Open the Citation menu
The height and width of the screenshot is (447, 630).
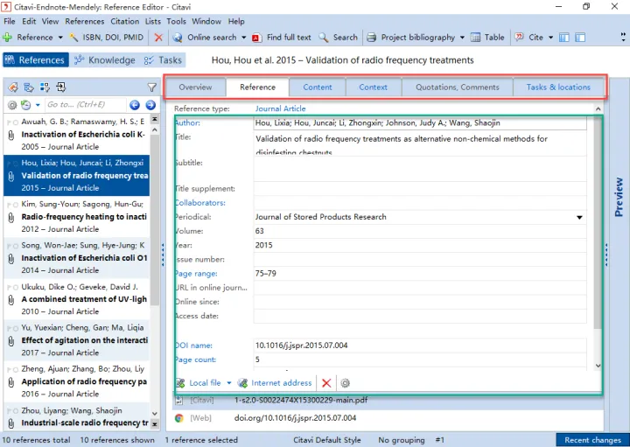coord(124,21)
